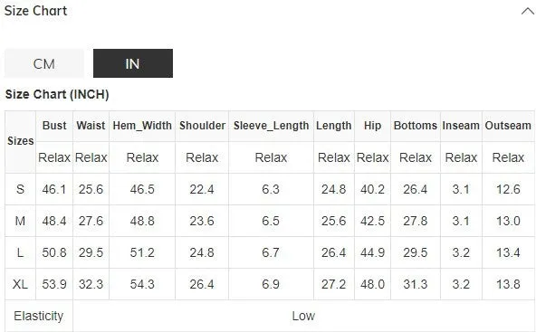Collapse the Size Chart section chevron
Screen dimensions: 536x332
tap(528, 11)
